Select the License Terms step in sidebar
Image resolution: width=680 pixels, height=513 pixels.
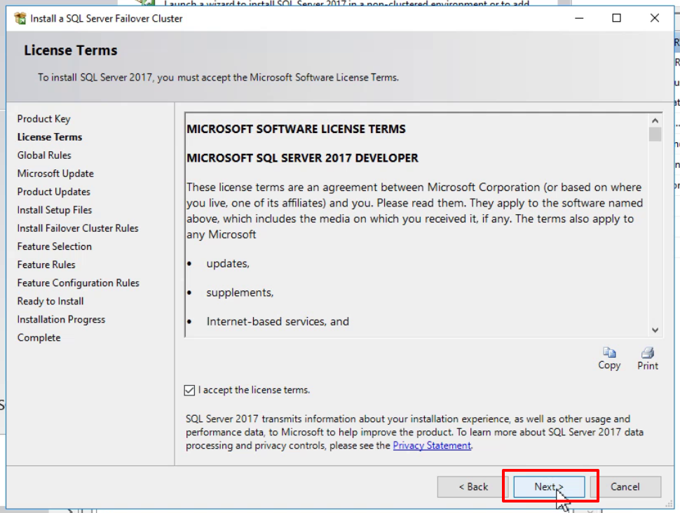(50, 136)
